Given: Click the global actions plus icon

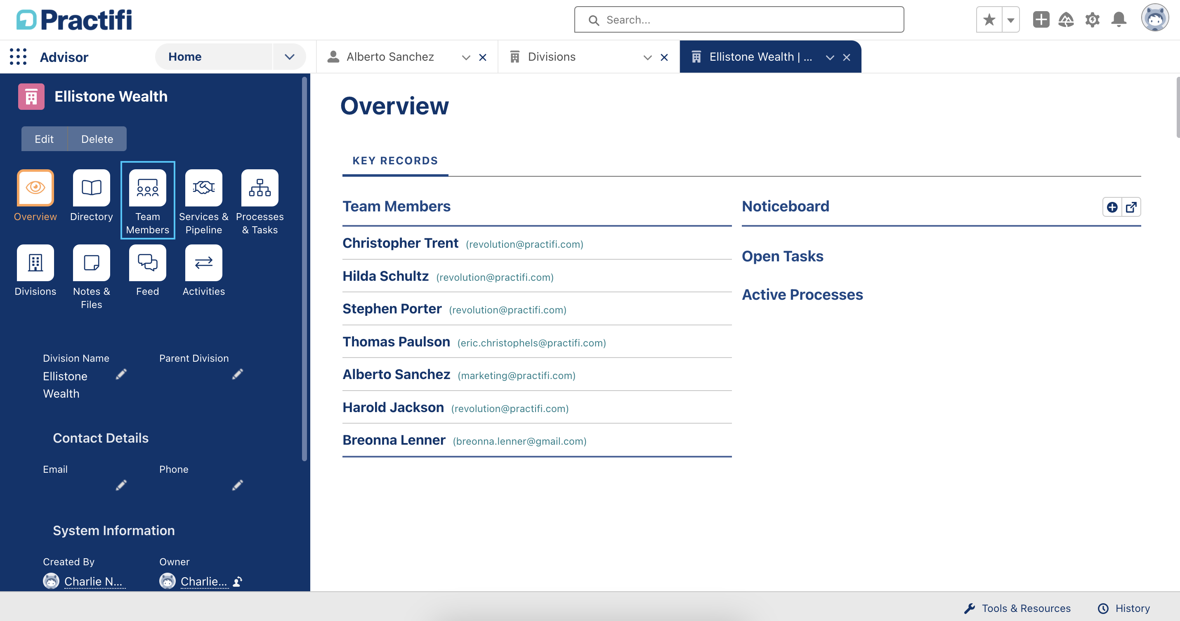Looking at the screenshot, I should click(x=1041, y=20).
